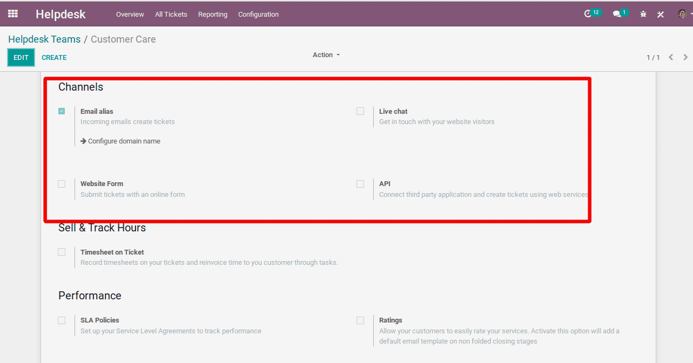This screenshot has height=363, width=693.
Task: Enable the API checkbox
Action: coord(360,184)
